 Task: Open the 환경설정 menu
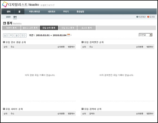pyautogui.click(x=80, y=11)
